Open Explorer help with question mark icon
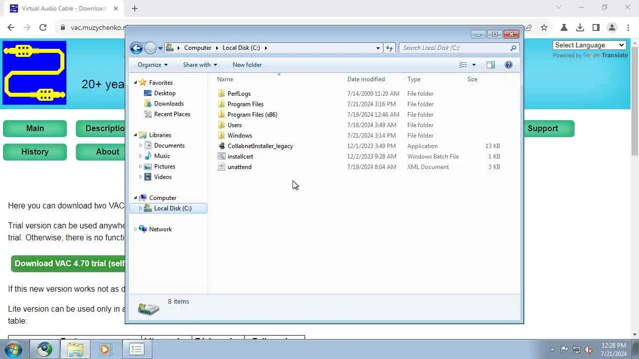 (509, 65)
